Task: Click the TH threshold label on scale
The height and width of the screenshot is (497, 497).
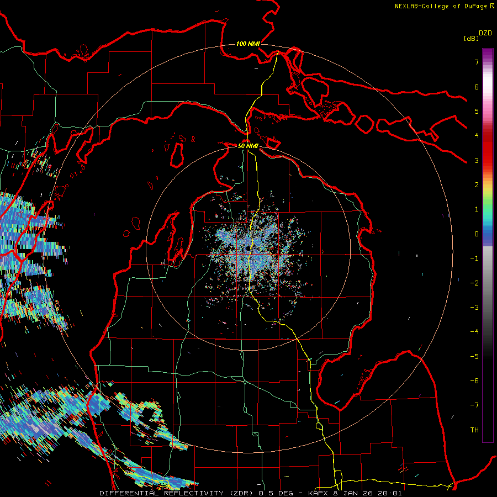Action: [x=474, y=430]
